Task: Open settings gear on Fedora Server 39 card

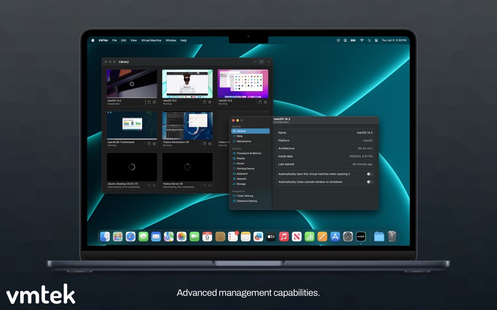Action: click(210, 185)
